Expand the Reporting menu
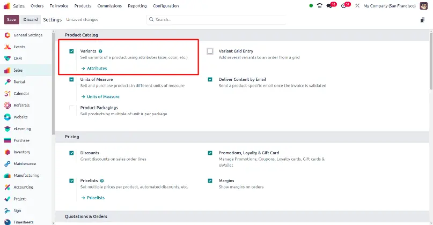Screen dimensions: 433x225 click(x=137, y=6)
